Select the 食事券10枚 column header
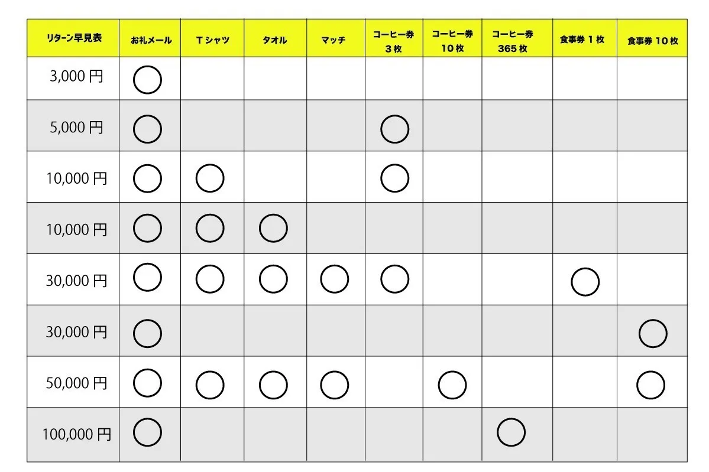 click(652, 41)
